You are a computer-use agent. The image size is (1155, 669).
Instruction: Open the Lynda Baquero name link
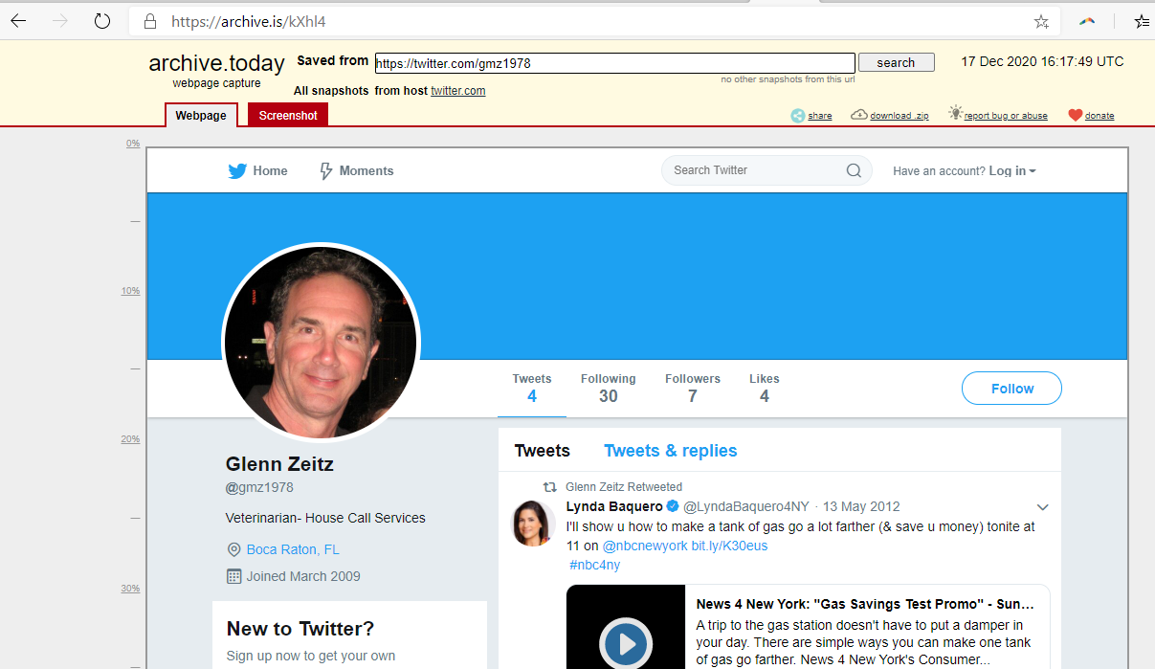pos(614,506)
